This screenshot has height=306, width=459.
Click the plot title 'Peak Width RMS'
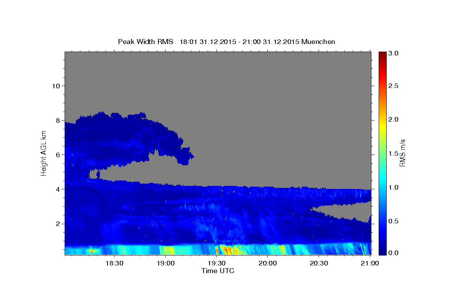pos(145,42)
